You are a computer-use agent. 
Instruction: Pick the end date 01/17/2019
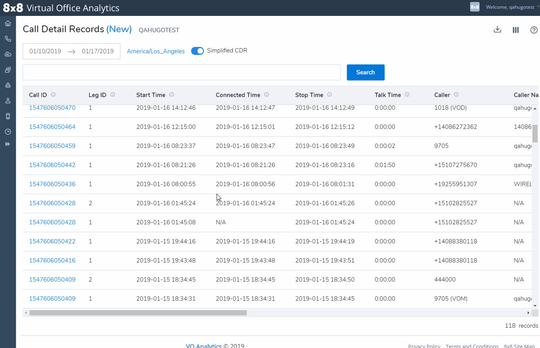(98, 51)
